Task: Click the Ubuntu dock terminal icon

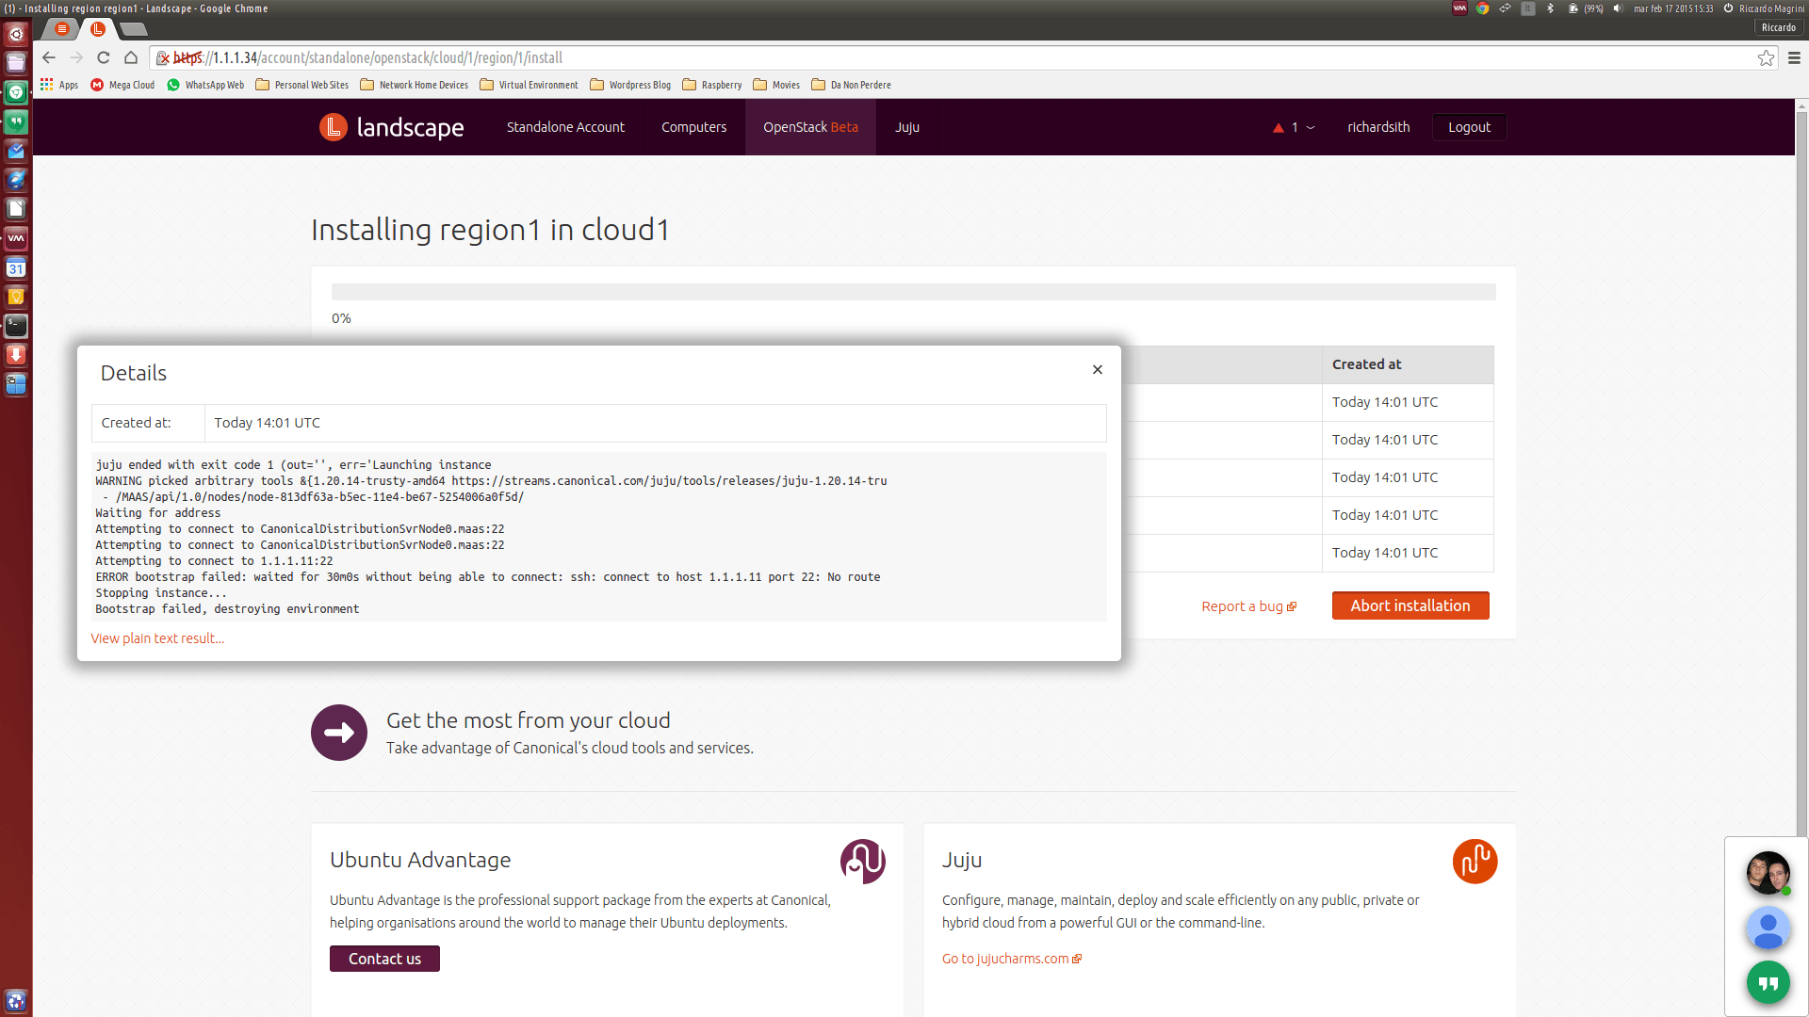Action: pos(15,327)
